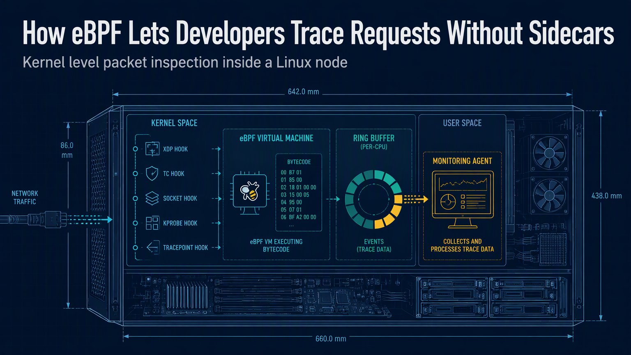
Task: Select the "eBPF VM EXECUTING BYTECODE" caption
Action: coord(276,245)
